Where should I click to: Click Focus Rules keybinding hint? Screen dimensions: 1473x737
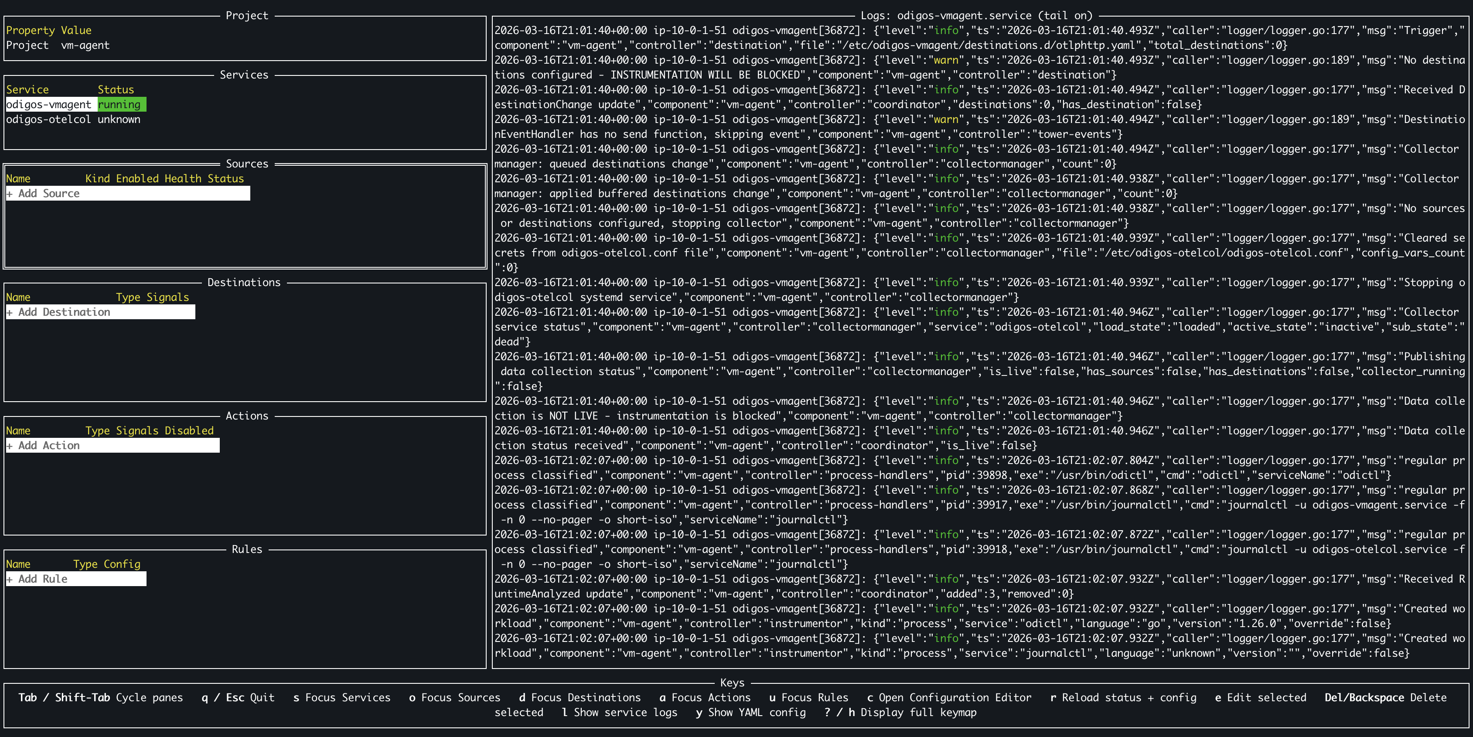809,698
